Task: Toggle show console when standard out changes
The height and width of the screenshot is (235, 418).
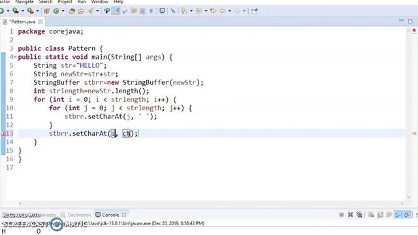Action: pos(398,215)
